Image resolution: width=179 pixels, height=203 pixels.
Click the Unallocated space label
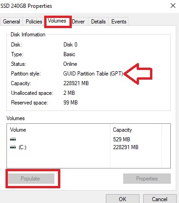(32, 93)
